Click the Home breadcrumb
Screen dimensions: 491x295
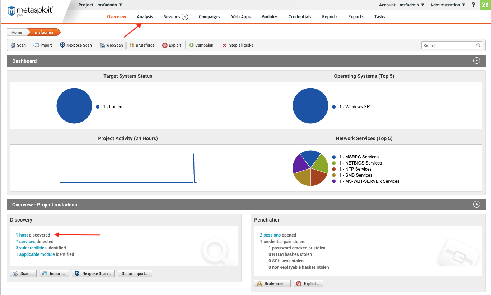[17, 32]
